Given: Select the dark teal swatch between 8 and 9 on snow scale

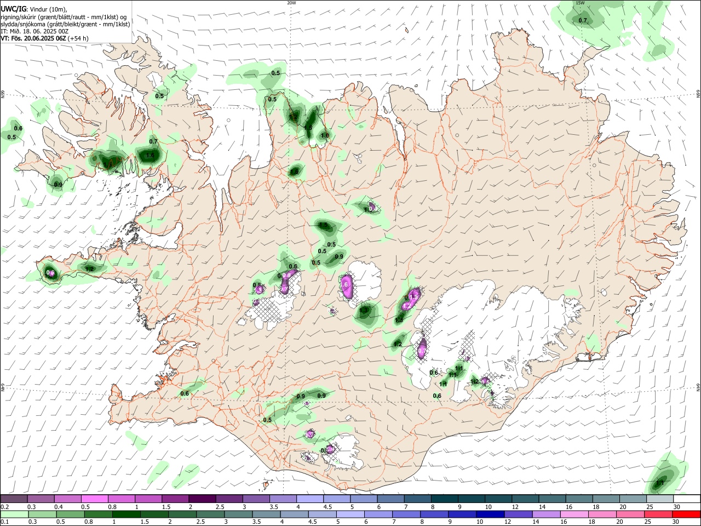Looking at the screenshot, I should tap(445, 499).
